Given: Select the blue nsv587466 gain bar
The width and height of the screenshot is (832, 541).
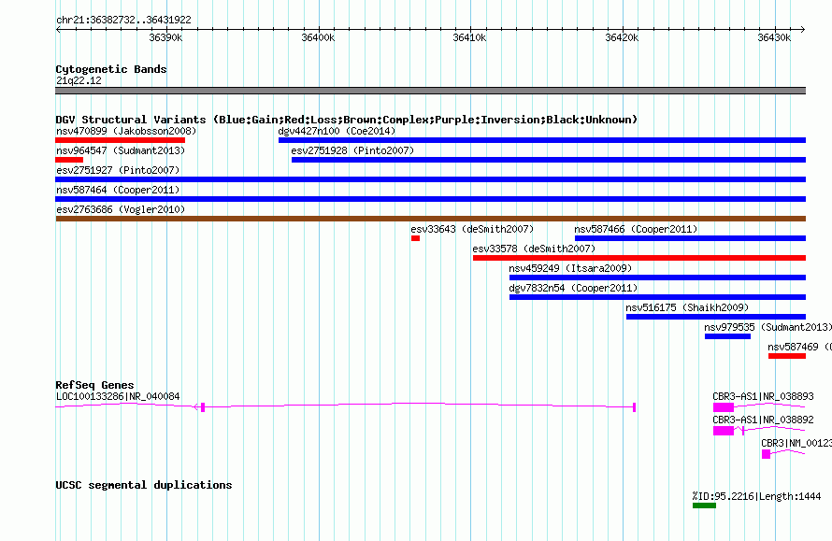Looking at the screenshot, I should [690, 238].
